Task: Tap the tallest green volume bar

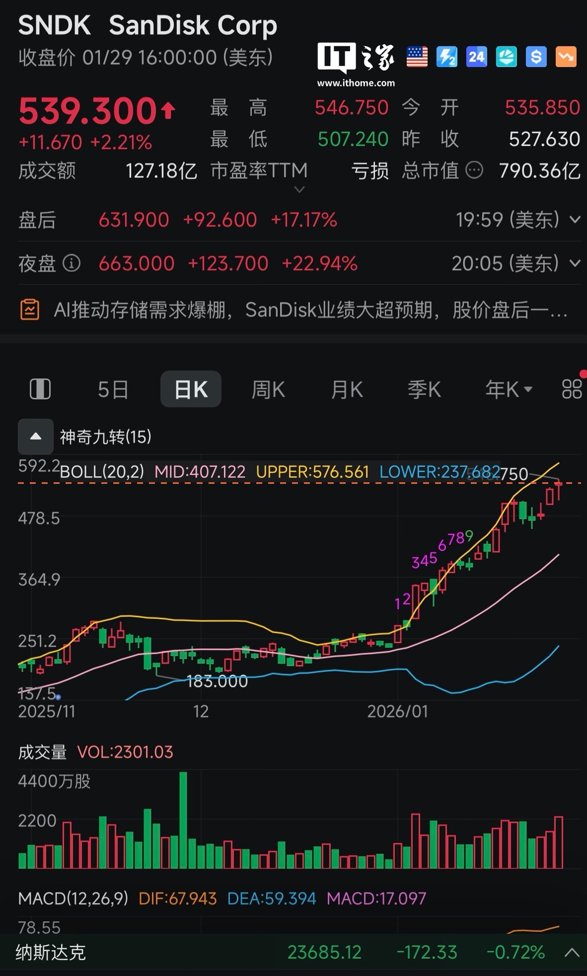Action: tap(183, 820)
